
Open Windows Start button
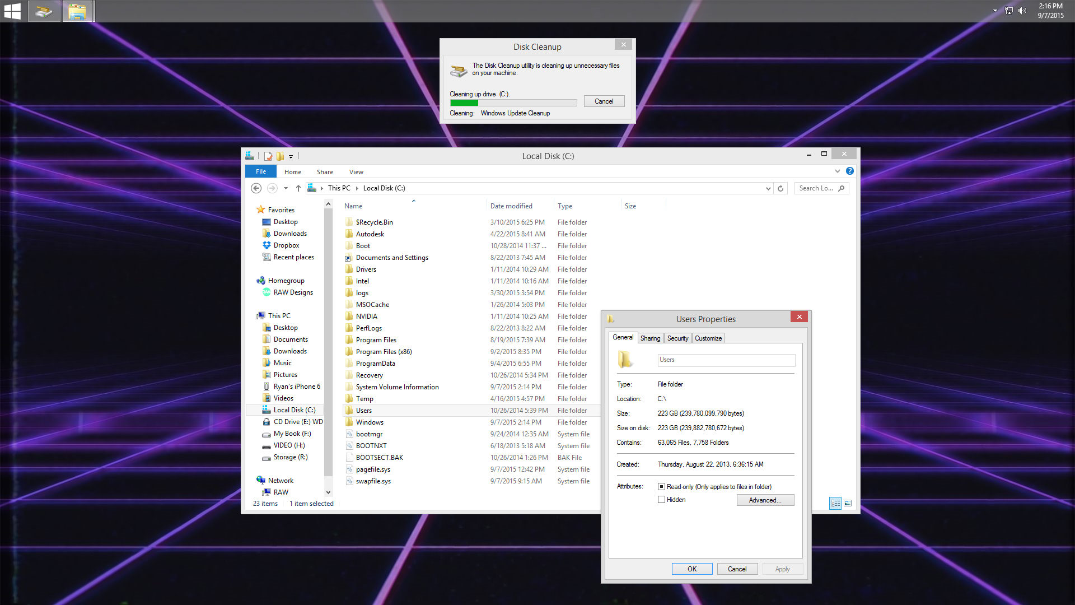pos(12,11)
